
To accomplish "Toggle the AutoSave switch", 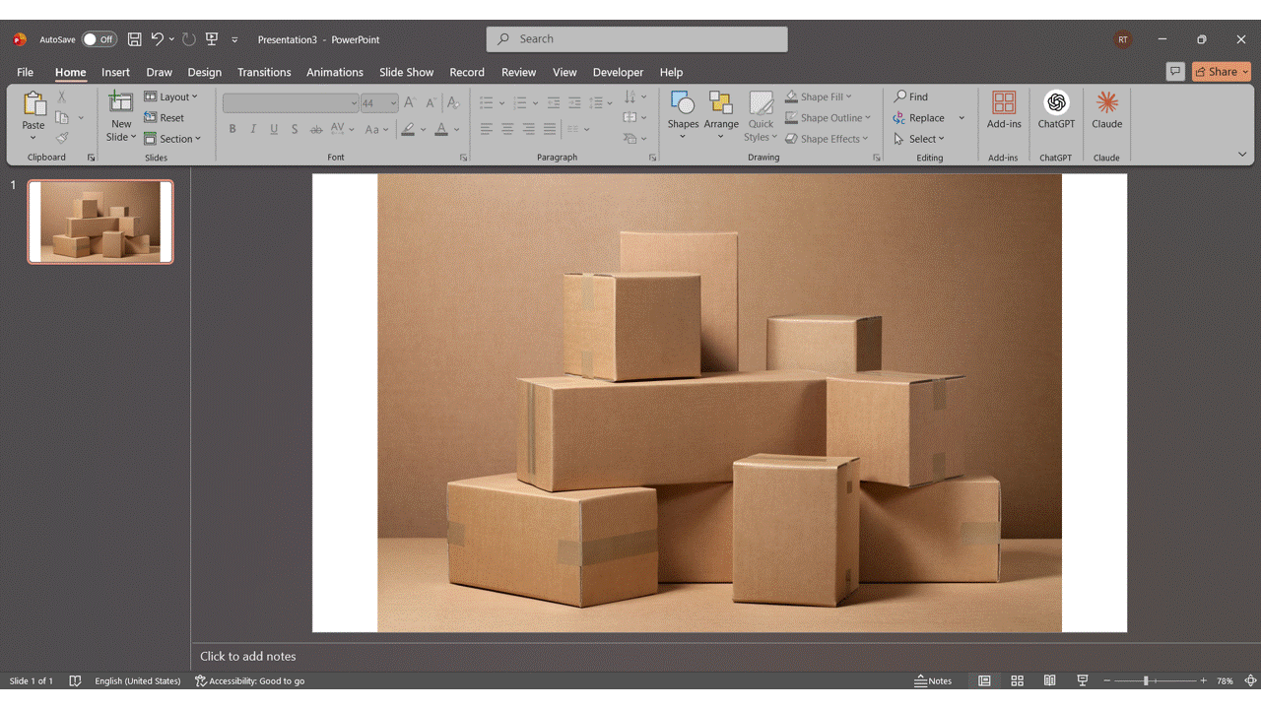I will 99,39.
